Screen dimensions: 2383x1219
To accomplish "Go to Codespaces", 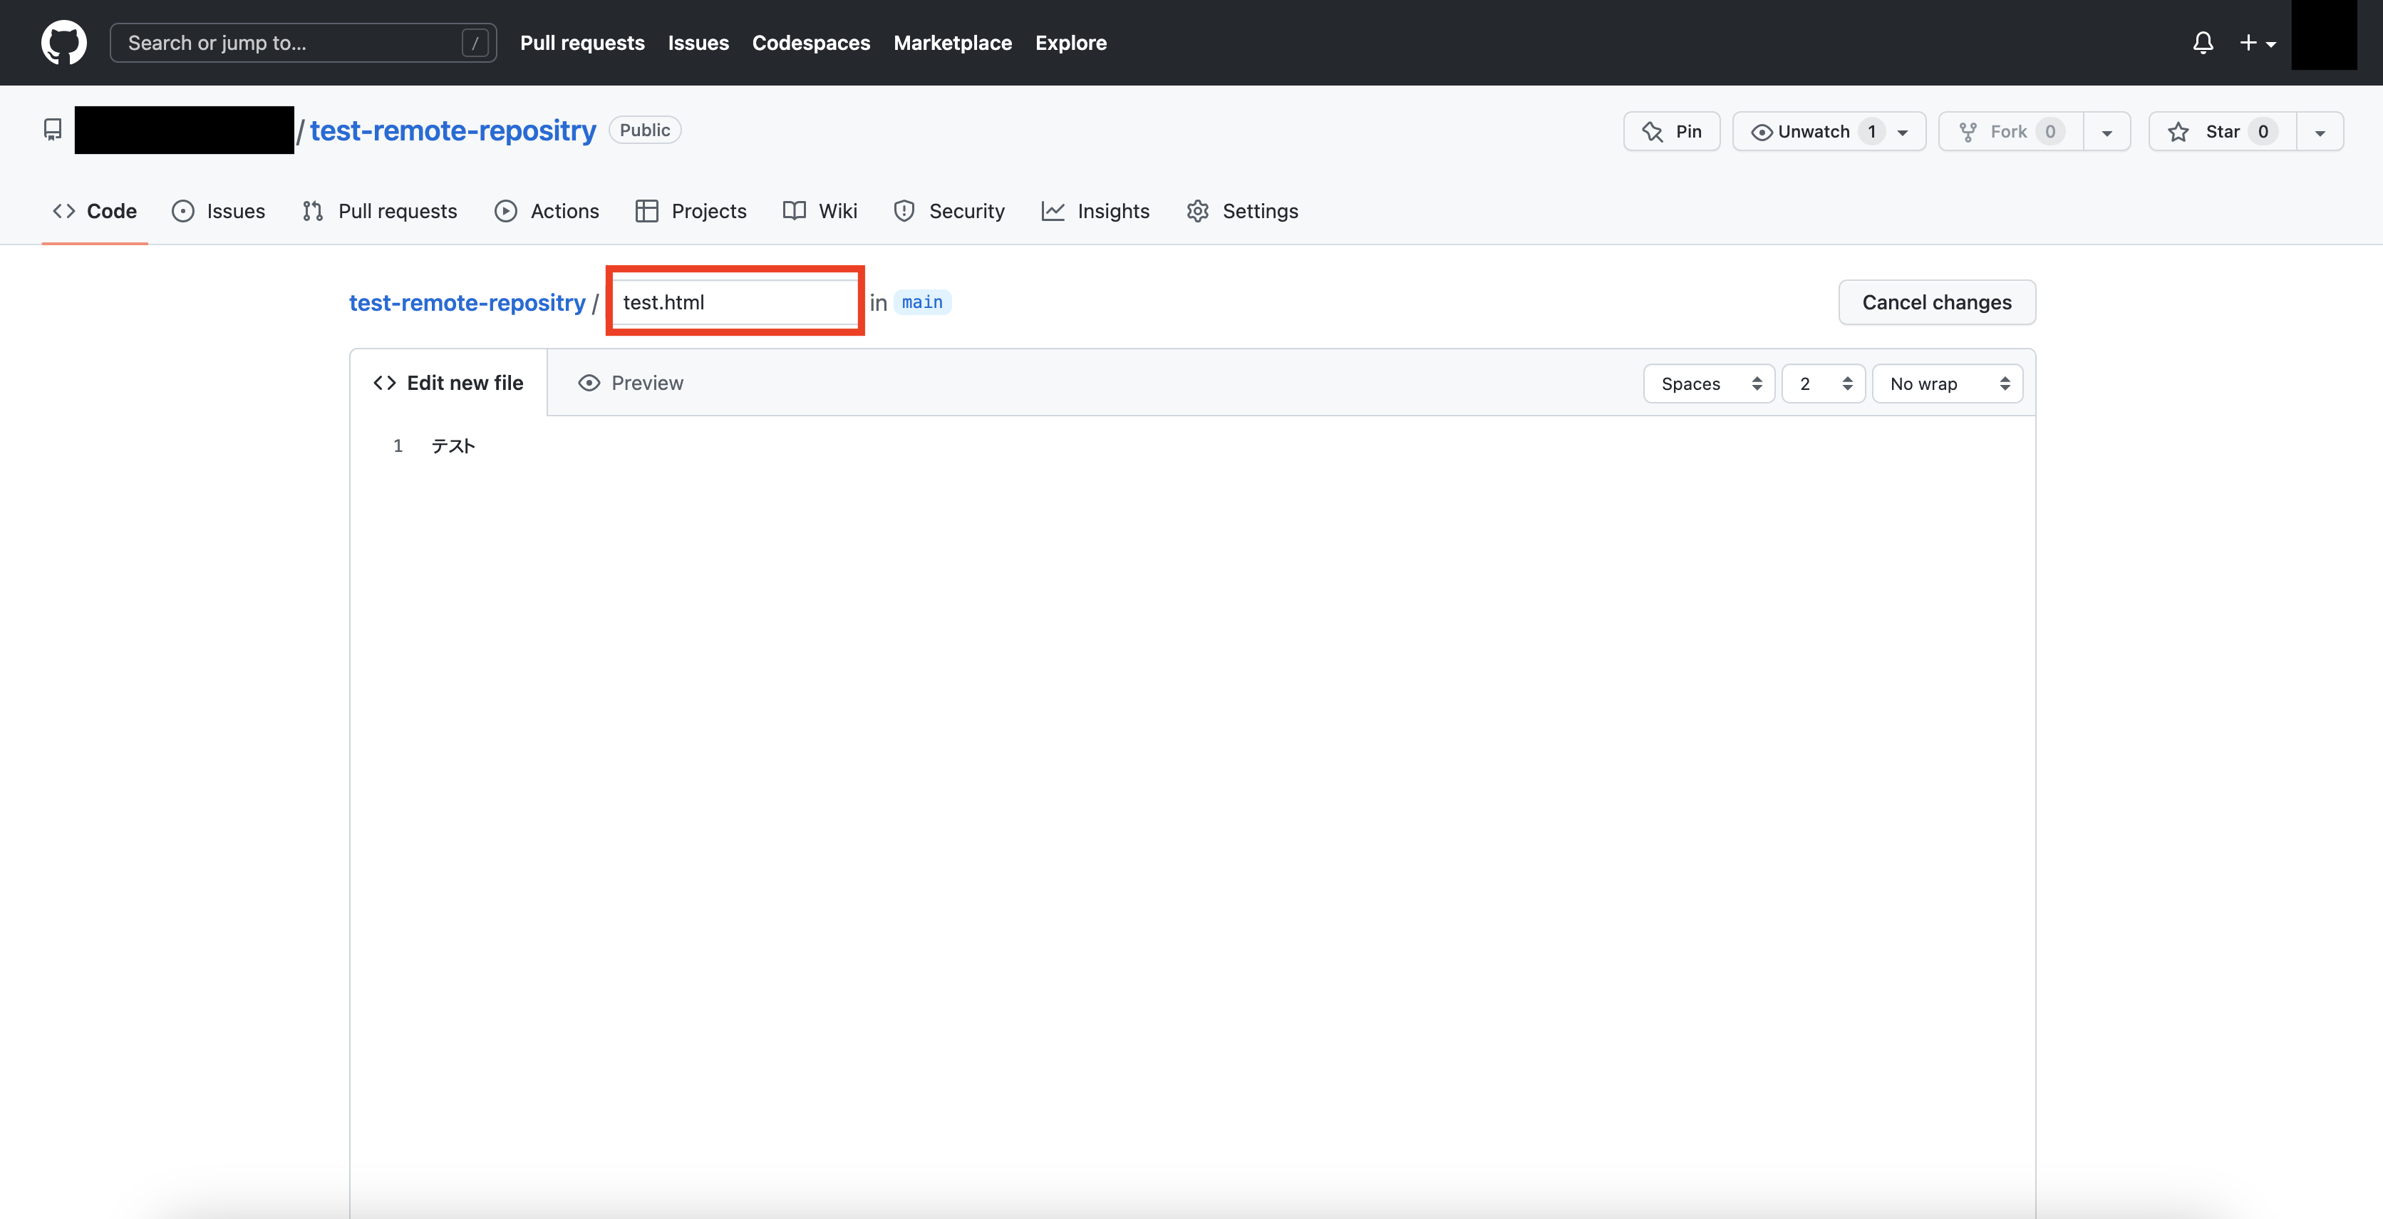I will point(810,43).
